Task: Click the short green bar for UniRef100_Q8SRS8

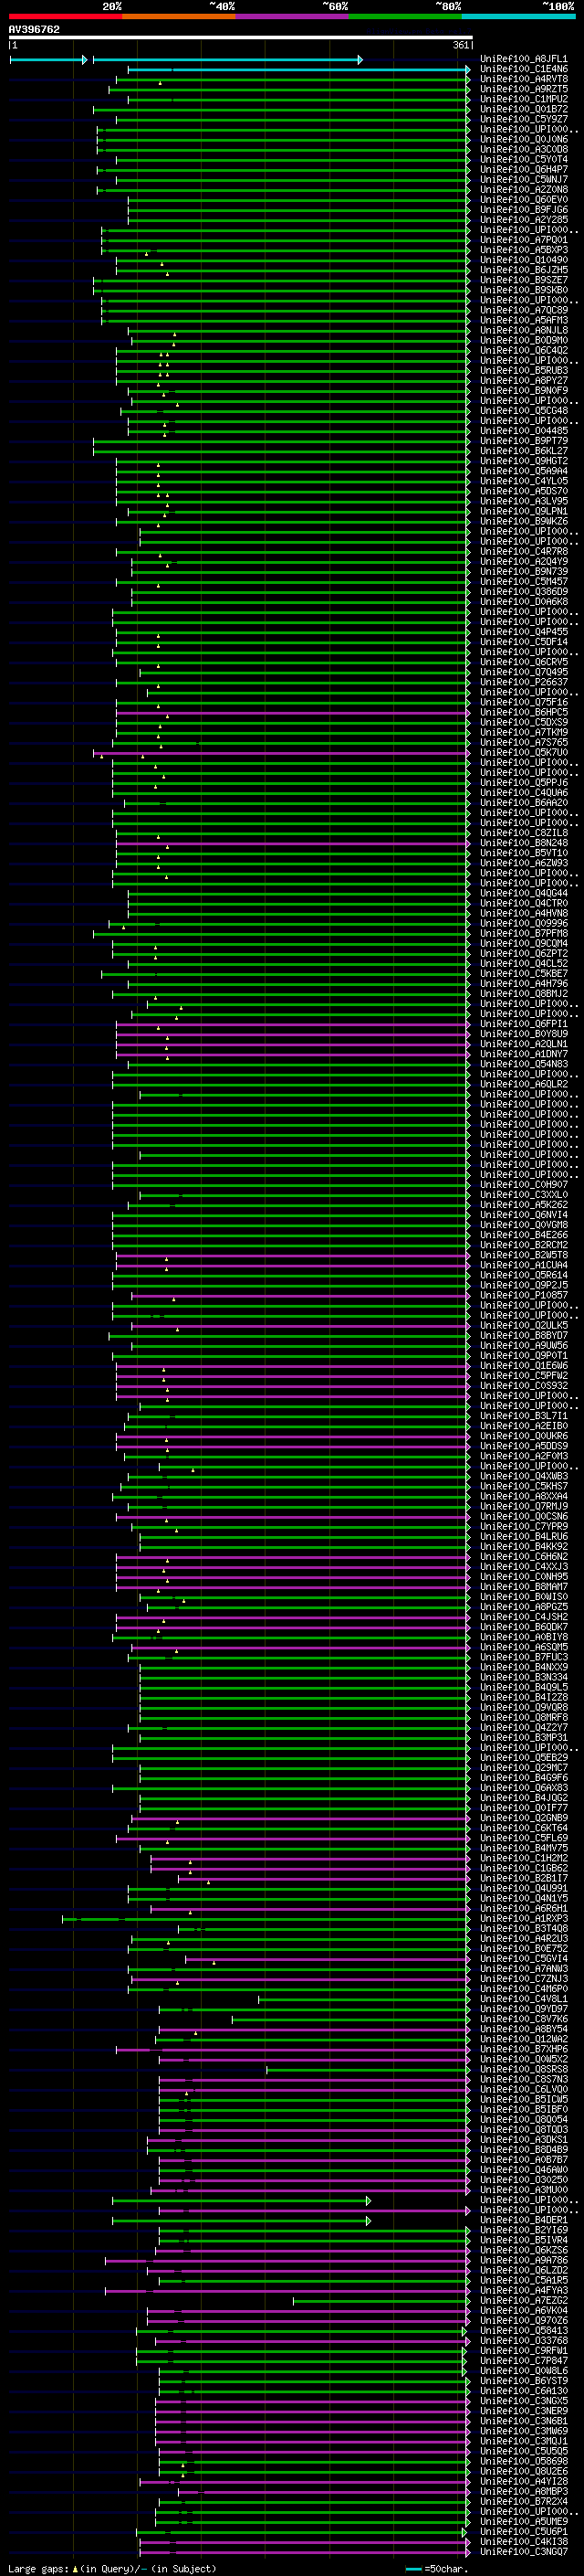Action: point(368,2069)
